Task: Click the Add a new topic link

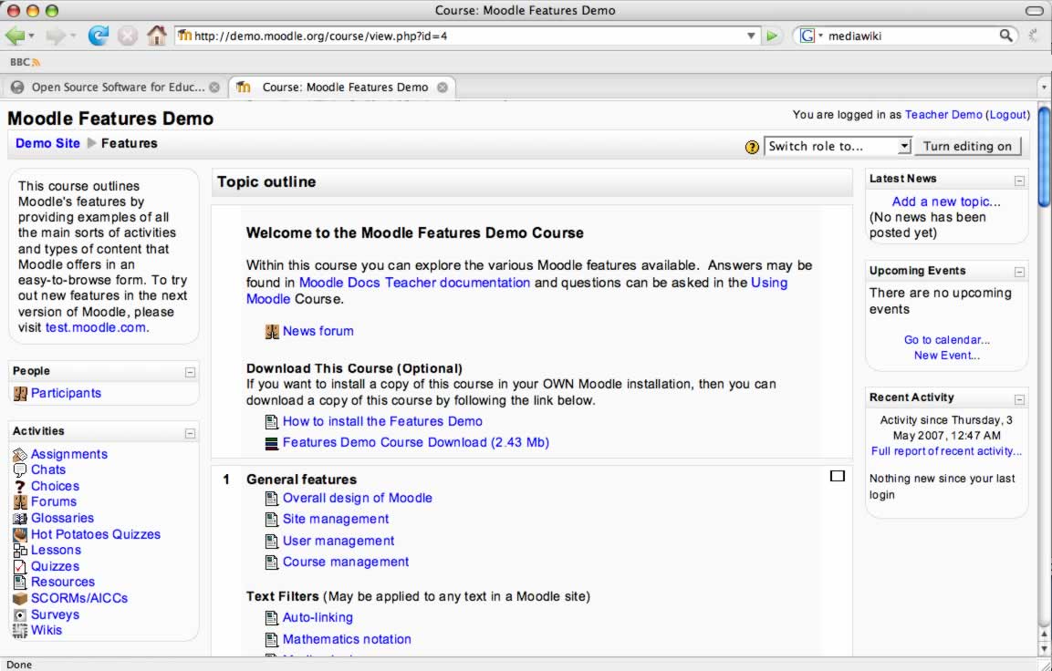Action: click(946, 201)
